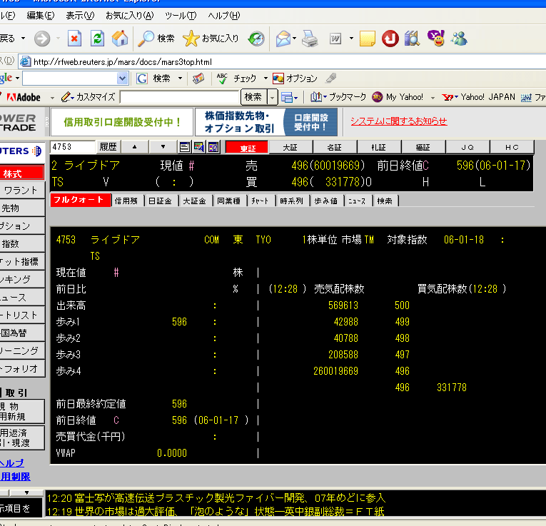Click 信用取引口座開設受付中 banner
The width and height of the screenshot is (546, 526).
click(122, 122)
